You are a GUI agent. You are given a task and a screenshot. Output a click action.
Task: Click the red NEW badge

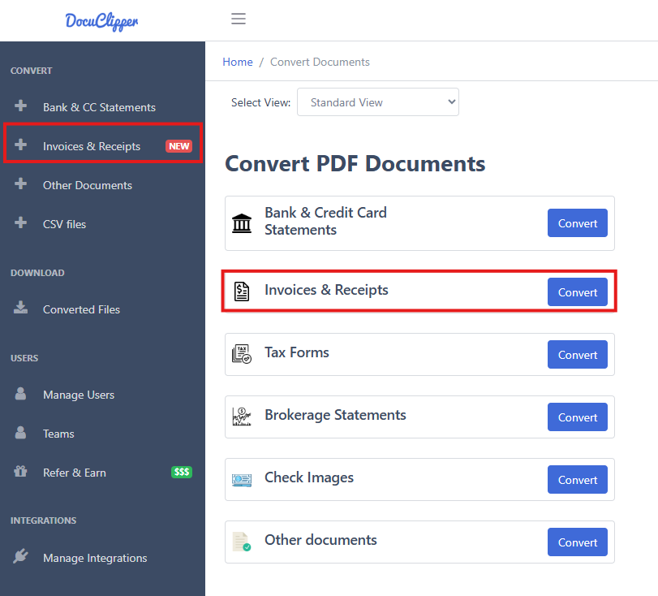[x=178, y=146]
